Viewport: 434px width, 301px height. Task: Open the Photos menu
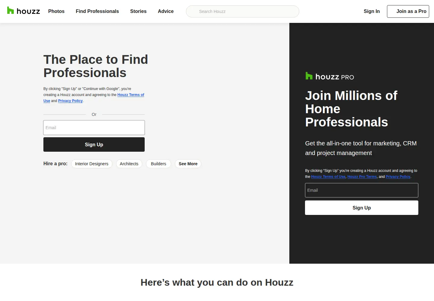coord(56,11)
